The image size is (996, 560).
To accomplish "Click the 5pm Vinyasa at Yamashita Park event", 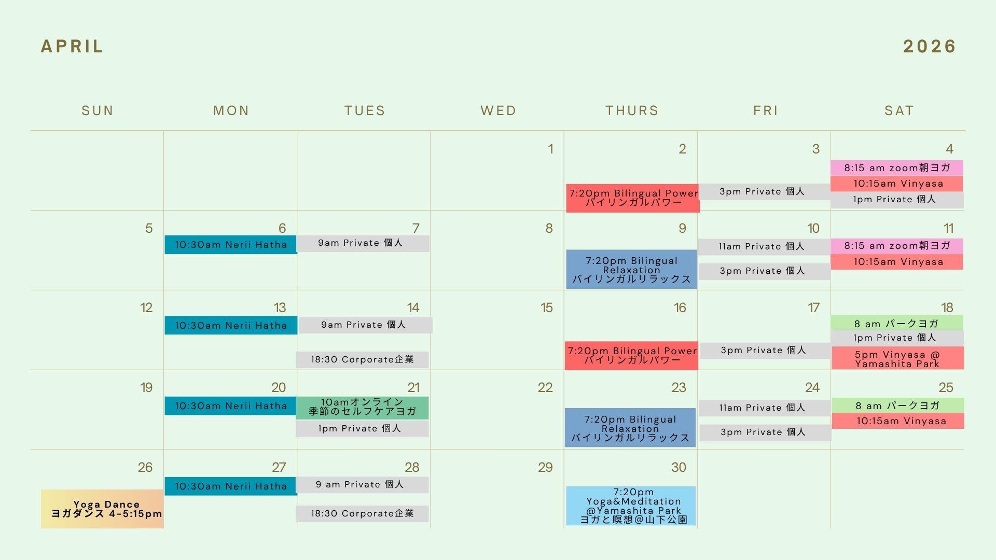I will point(897,359).
